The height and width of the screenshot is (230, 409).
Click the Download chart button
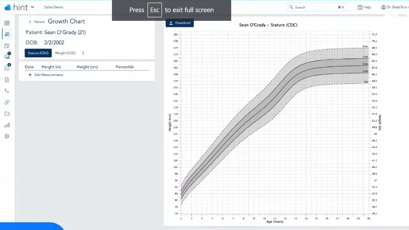tap(180, 23)
